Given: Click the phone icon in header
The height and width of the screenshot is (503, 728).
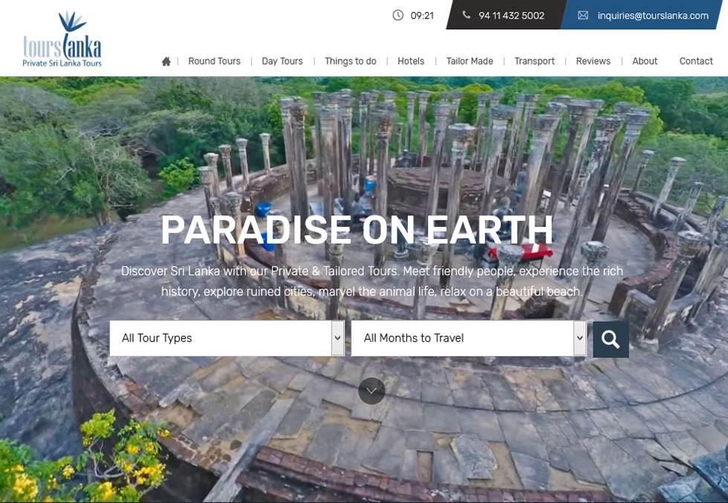Looking at the screenshot, I should click(x=467, y=15).
